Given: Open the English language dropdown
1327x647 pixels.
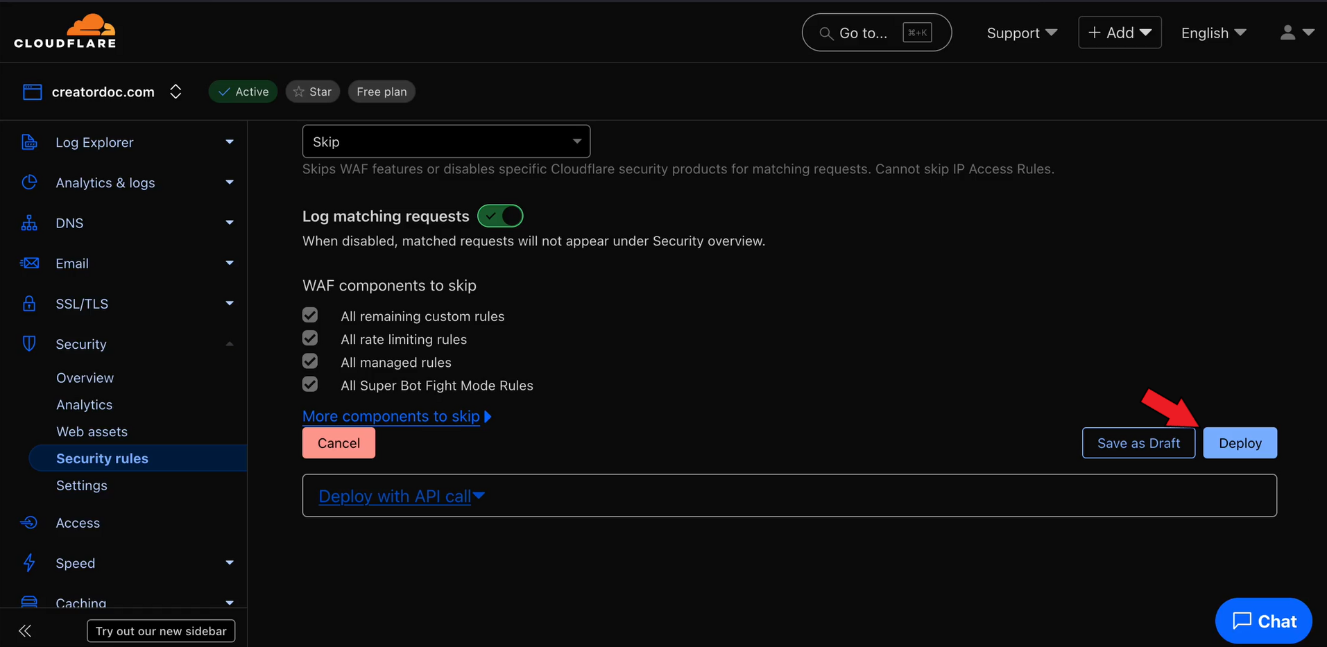Looking at the screenshot, I should (1213, 33).
